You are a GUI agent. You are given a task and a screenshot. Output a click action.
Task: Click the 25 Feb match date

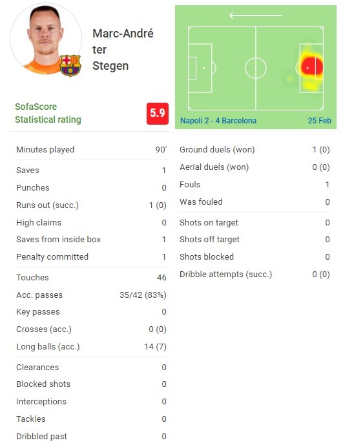click(x=319, y=121)
